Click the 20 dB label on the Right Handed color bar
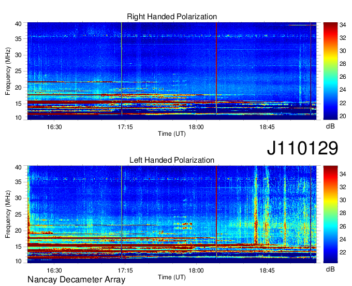352x286 pixels. (343, 116)
